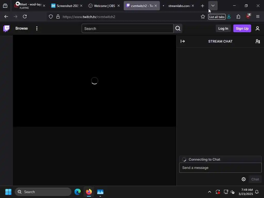Open the Photos app taskbar icon
This screenshot has width=264, height=198.
pos(100,192)
